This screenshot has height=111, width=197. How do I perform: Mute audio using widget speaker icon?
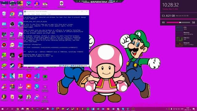pos(163,23)
